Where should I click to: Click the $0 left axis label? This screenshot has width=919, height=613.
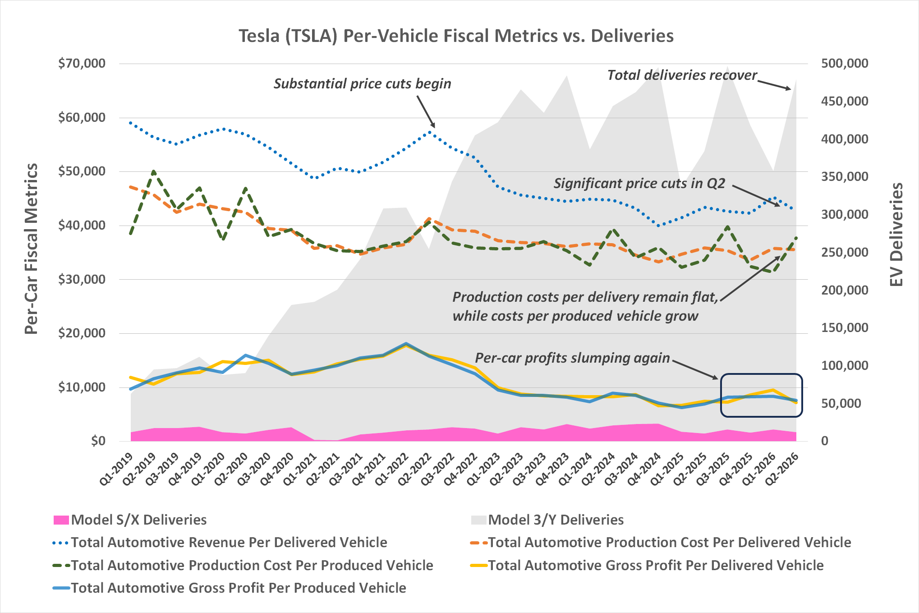(98, 441)
